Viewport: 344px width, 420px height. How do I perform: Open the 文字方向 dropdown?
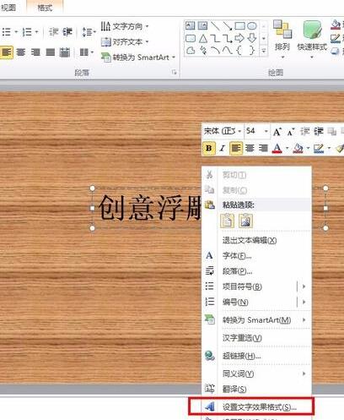[x=125, y=26]
